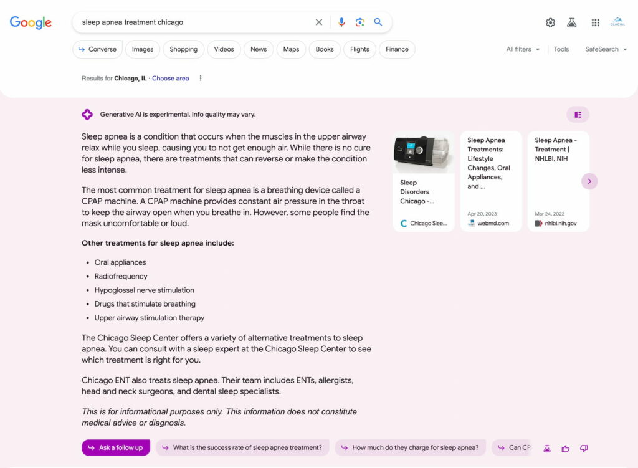Clear the search box with the X icon
638x468 pixels.
point(319,22)
